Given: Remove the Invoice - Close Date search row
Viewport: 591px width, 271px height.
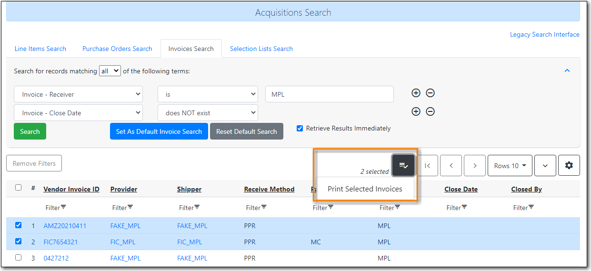Looking at the screenshot, I should coord(430,112).
